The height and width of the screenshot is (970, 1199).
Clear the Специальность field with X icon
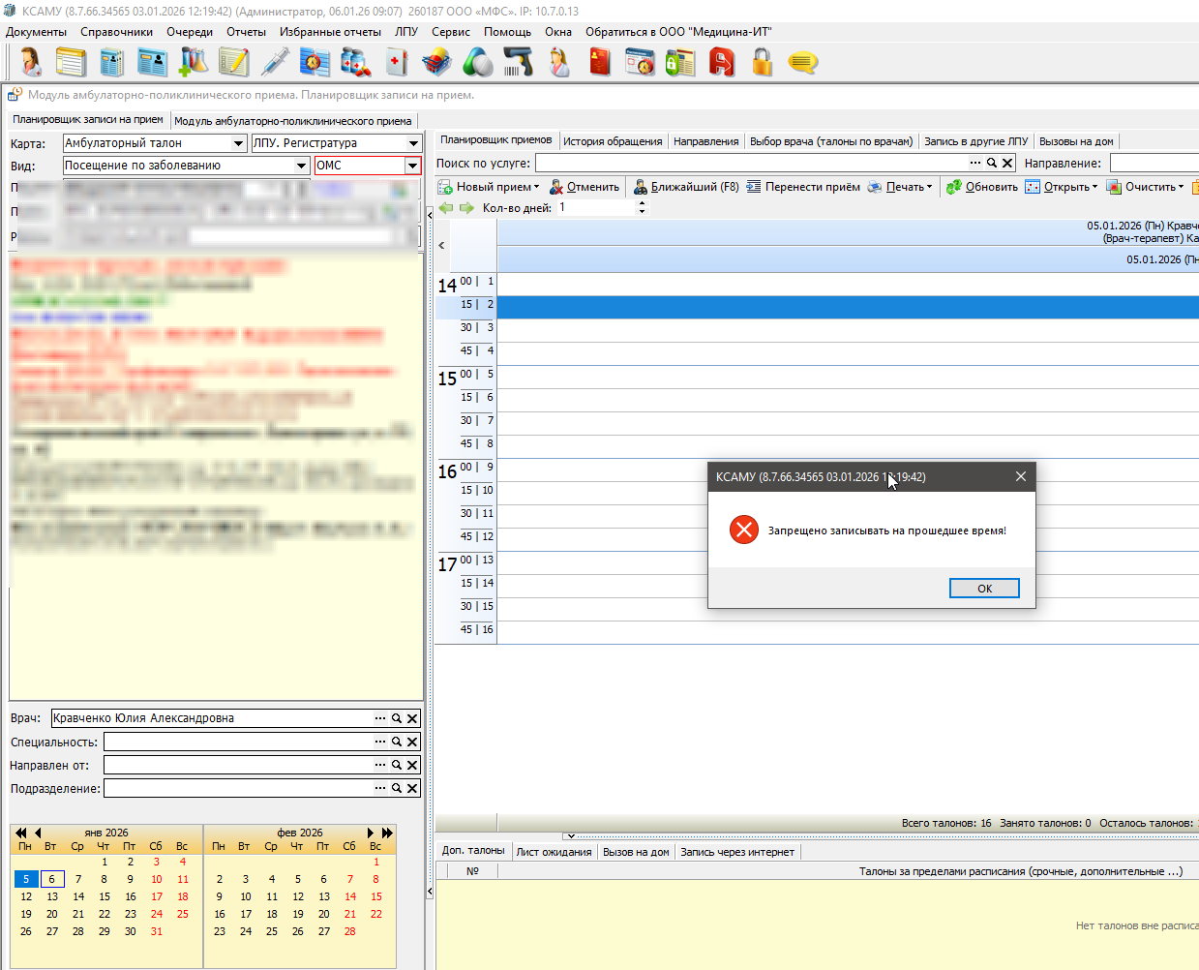[412, 742]
